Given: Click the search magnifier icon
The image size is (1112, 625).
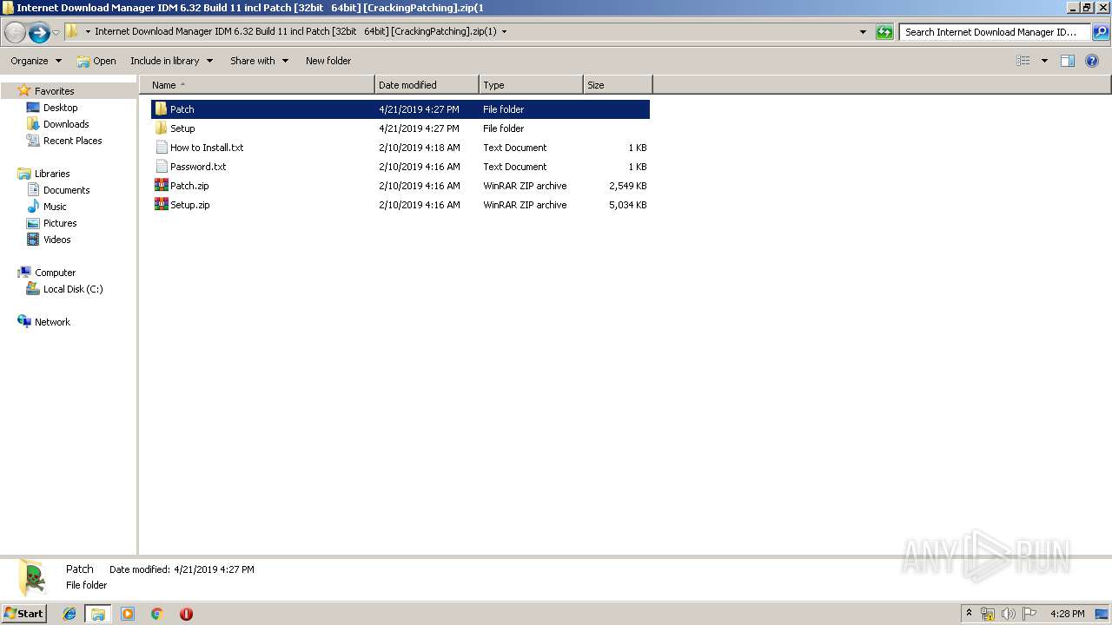Looking at the screenshot, I should 1100,32.
